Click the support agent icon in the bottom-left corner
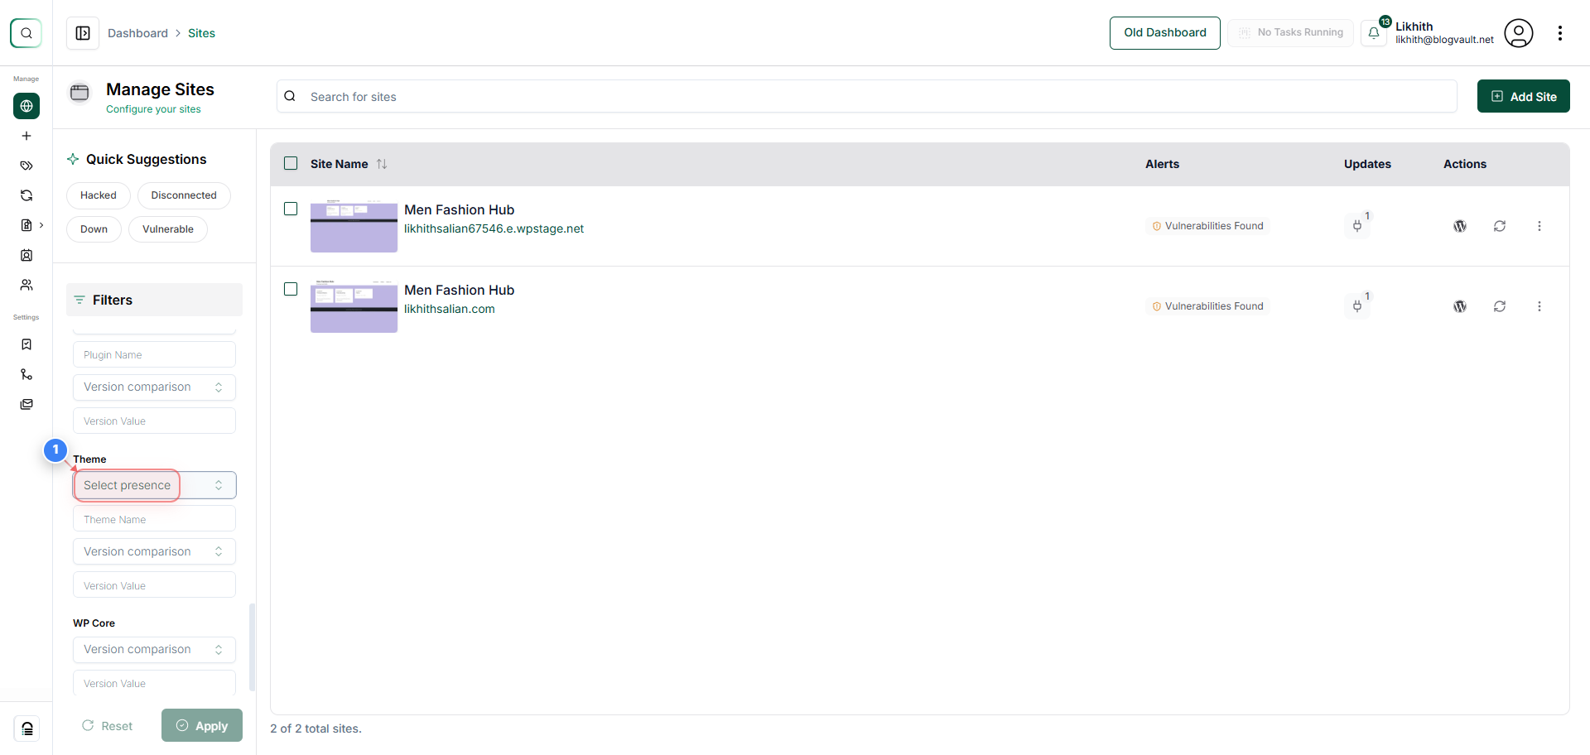 [x=26, y=729]
